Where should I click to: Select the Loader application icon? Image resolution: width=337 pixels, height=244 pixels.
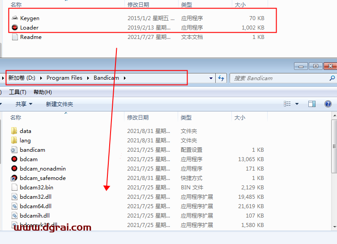(x=15, y=27)
